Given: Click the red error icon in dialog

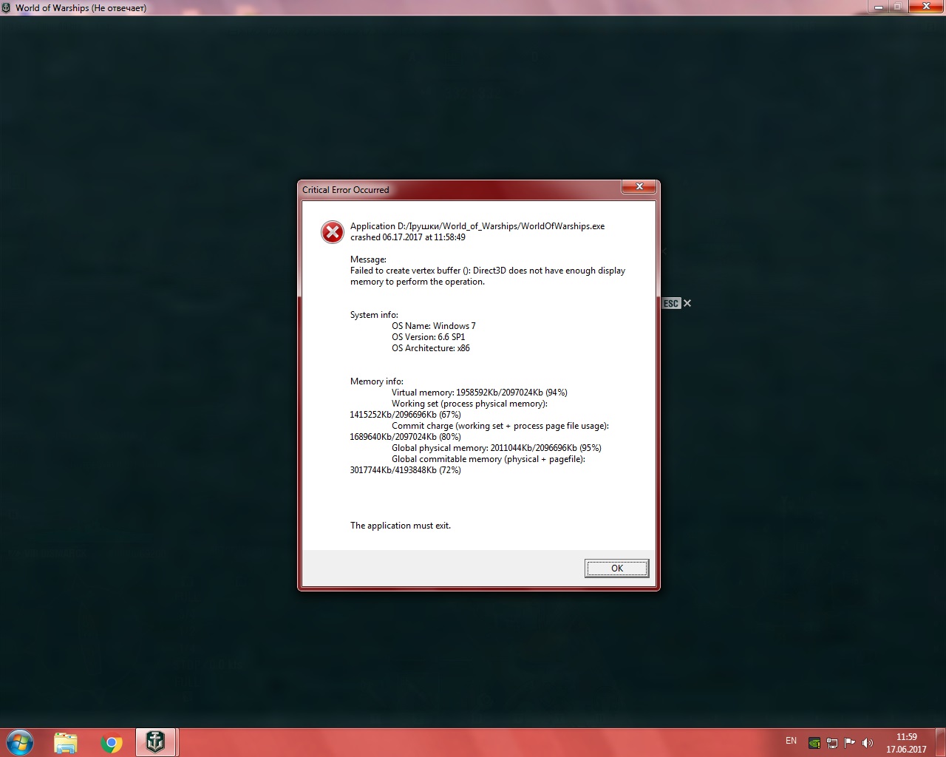Looking at the screenshot, I should click(x=333, y=232).
